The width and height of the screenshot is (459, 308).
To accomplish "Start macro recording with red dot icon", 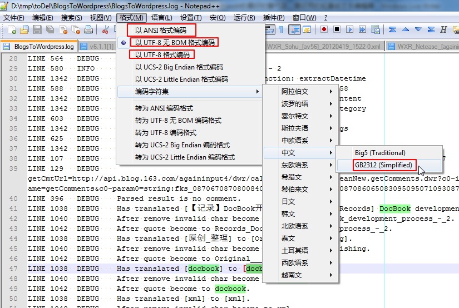I will [x=324, y=30].
